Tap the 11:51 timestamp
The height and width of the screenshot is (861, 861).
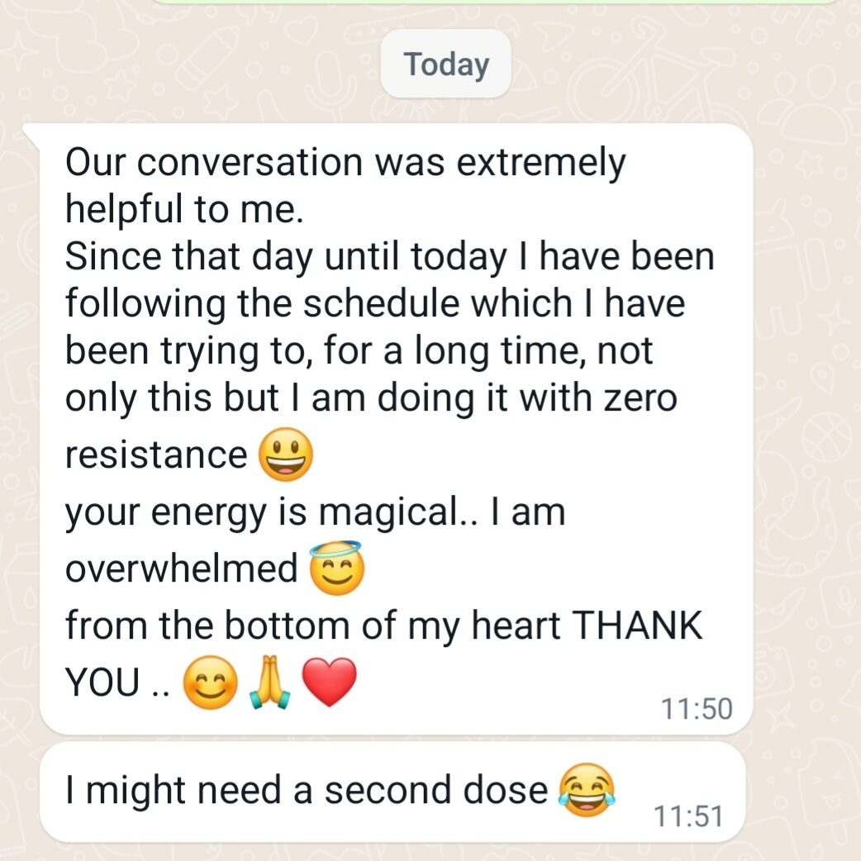tap(688, 816)
